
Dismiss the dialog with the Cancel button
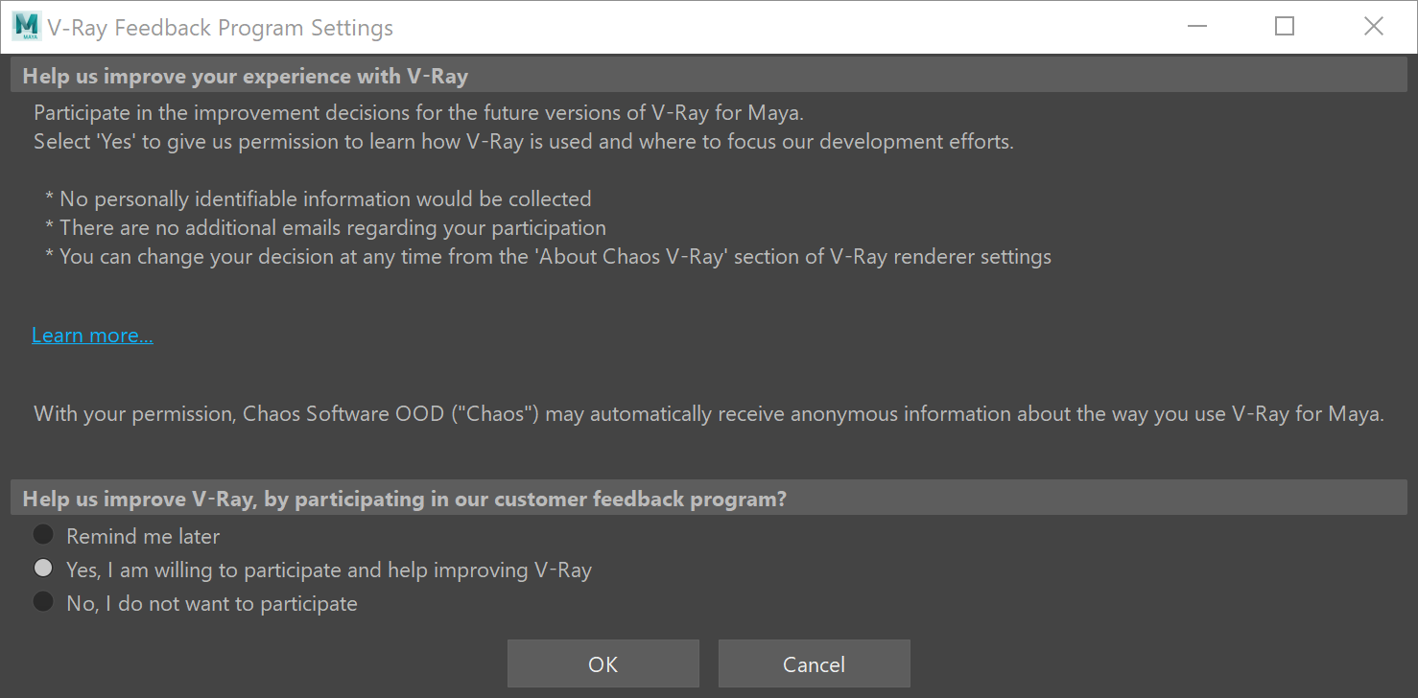coord(814,664)
